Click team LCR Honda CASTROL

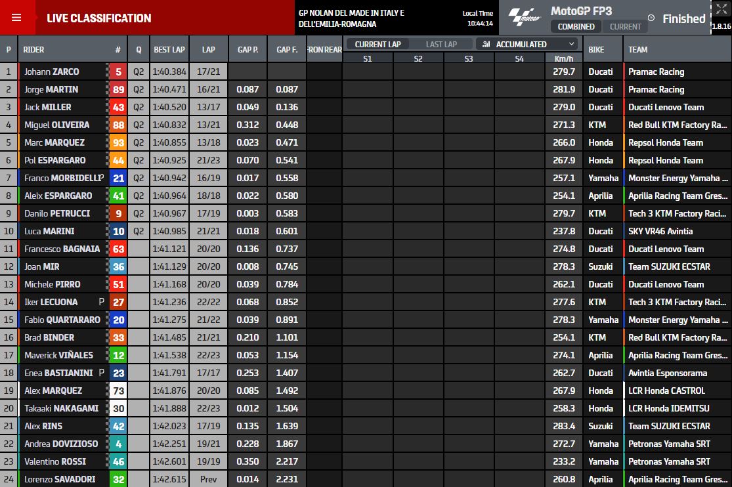pos(666,391)
